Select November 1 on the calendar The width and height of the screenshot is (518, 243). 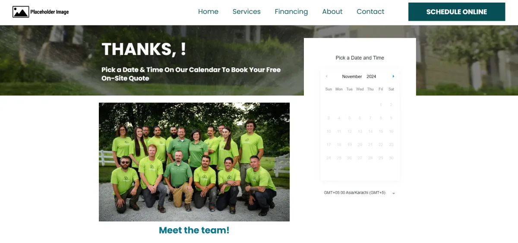tap(381, 105)
